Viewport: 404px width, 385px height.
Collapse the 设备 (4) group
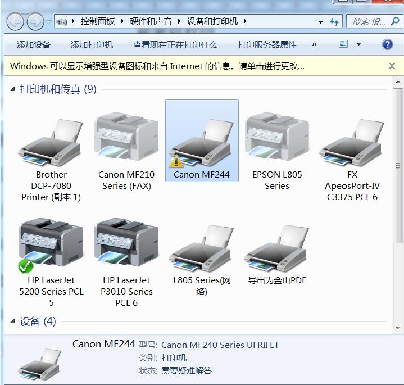point(12,321)
